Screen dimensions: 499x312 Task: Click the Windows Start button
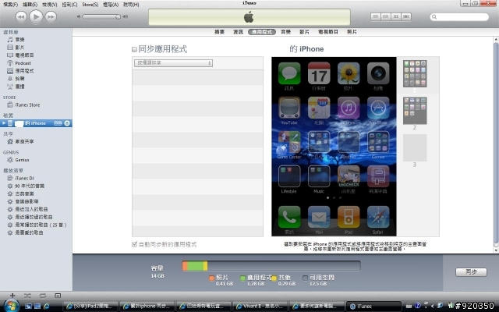(x=11, y=306)
